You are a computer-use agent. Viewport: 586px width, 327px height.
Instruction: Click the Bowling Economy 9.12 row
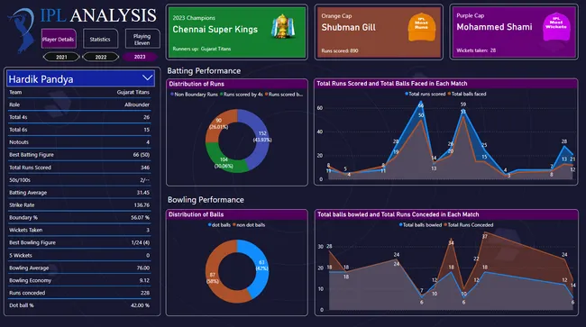(79, 280)
